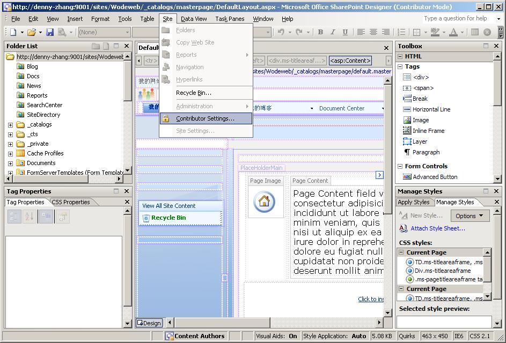Click the Numbered list icon
The image size is (506, 343).
click(x=401, y=32)
